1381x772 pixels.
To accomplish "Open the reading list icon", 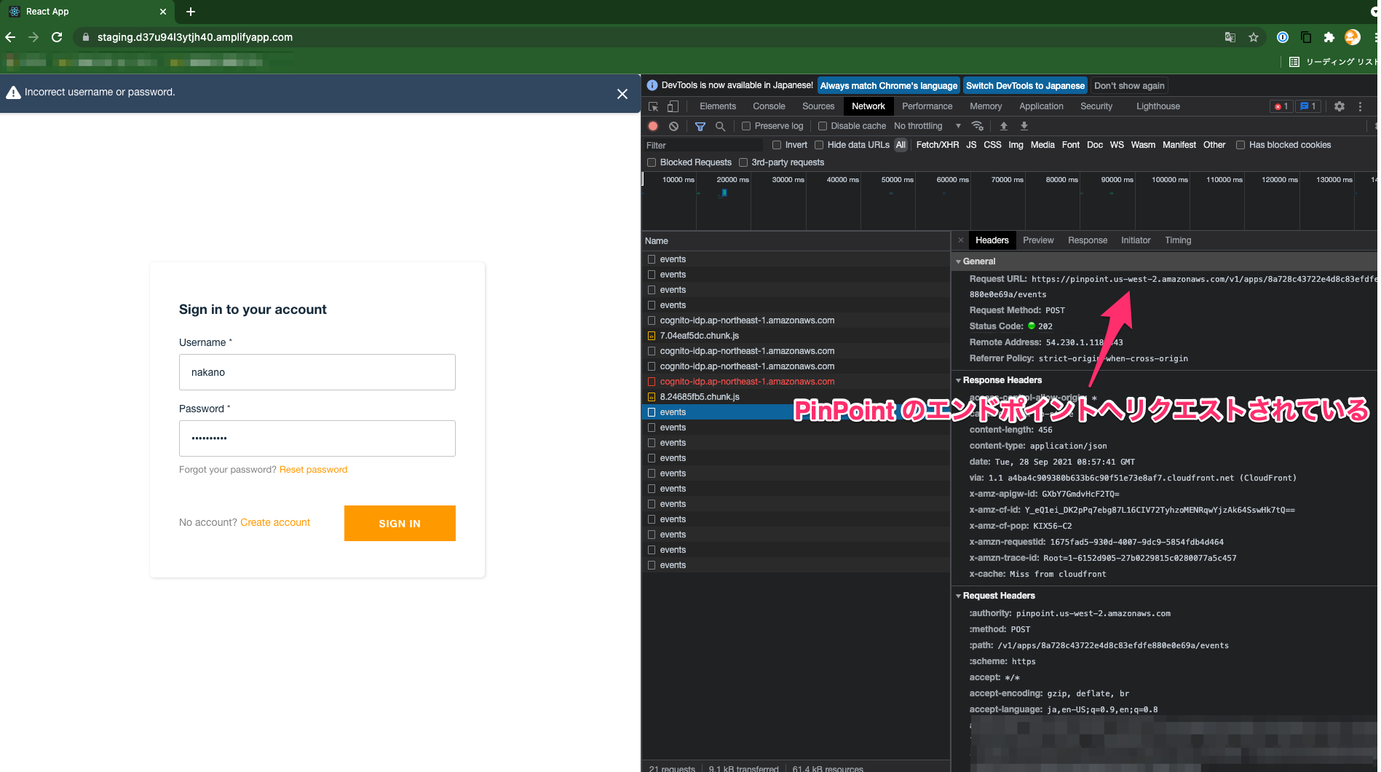I will 1294,62.
